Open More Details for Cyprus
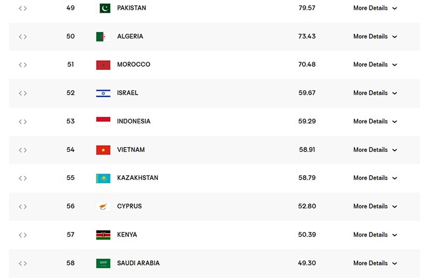 (x=375, y=207)
